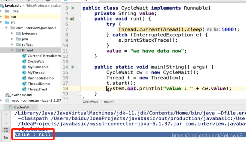Expand the bytecode package
This screenshot has width=246, height=142.
pos(12,33)
